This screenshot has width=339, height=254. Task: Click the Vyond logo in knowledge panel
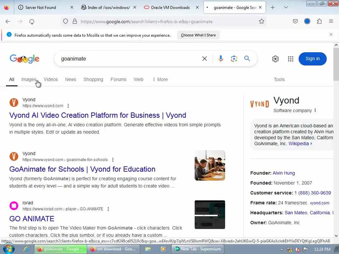[260, 104]
